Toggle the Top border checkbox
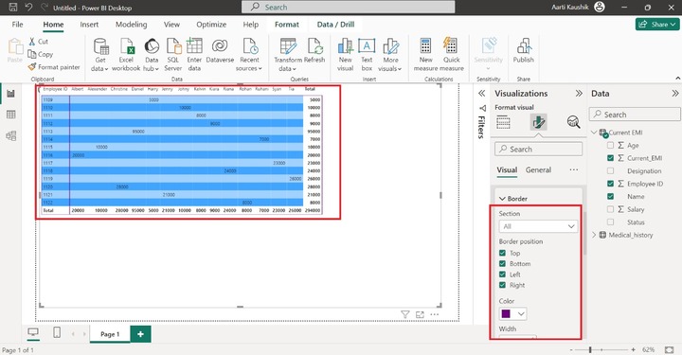This screenshot has width=682, height=355. (502, 253)
